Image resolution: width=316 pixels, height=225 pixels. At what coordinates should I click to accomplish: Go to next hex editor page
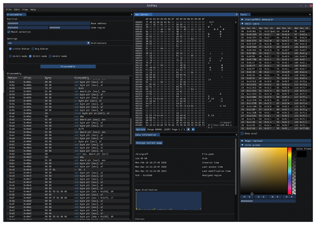coord(193,129)
